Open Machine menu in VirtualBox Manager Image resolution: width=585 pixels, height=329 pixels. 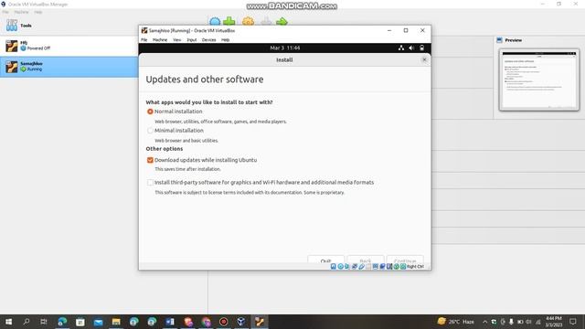coord(21,12)
